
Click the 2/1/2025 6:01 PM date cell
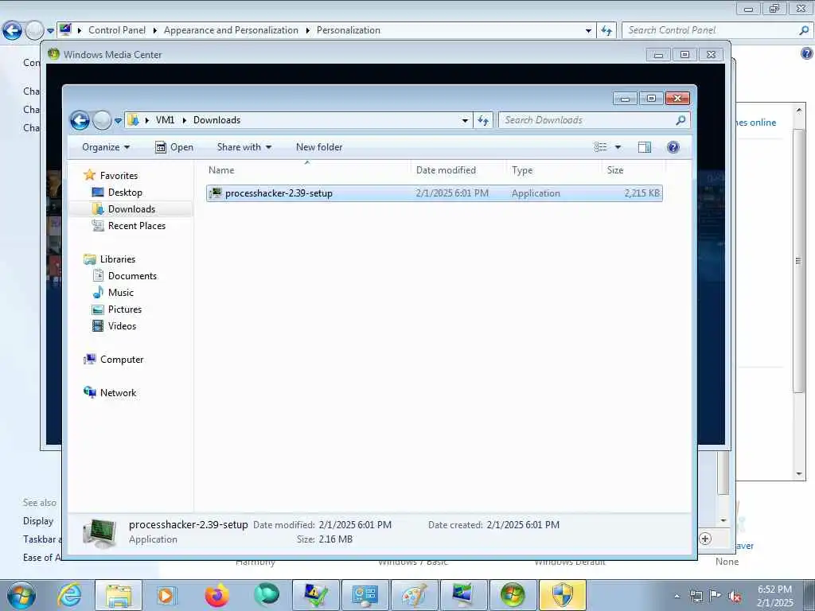pyautogui.click(x=452, y=193)
